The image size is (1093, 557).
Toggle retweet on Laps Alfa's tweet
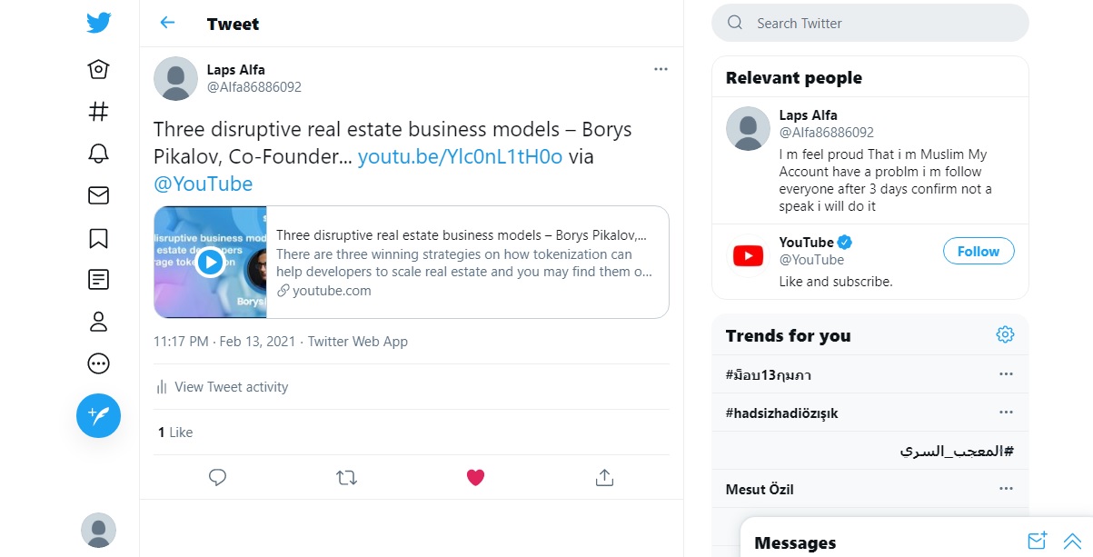point(346,477)
